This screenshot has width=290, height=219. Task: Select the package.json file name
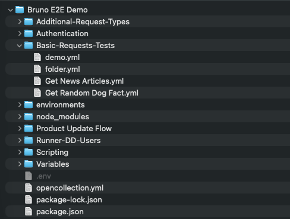60,212
